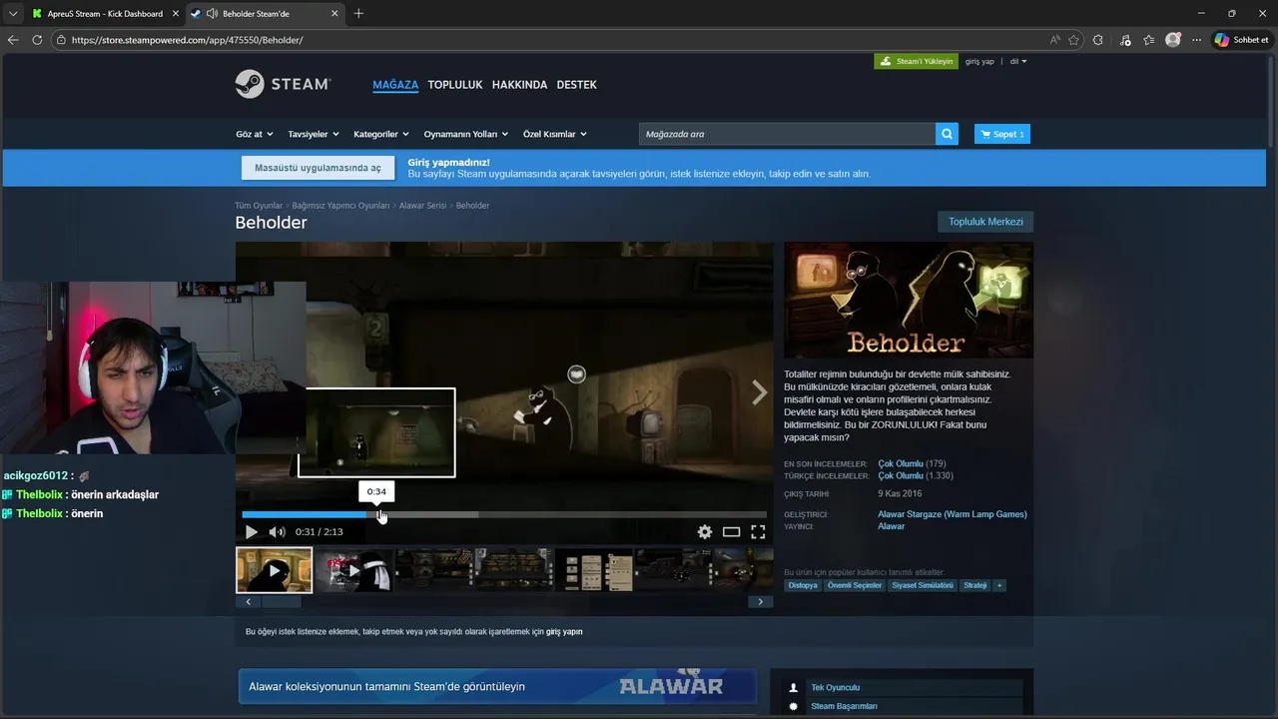Toggle theater mode on the video player
Screen dimensions: 1278x719
731,532
